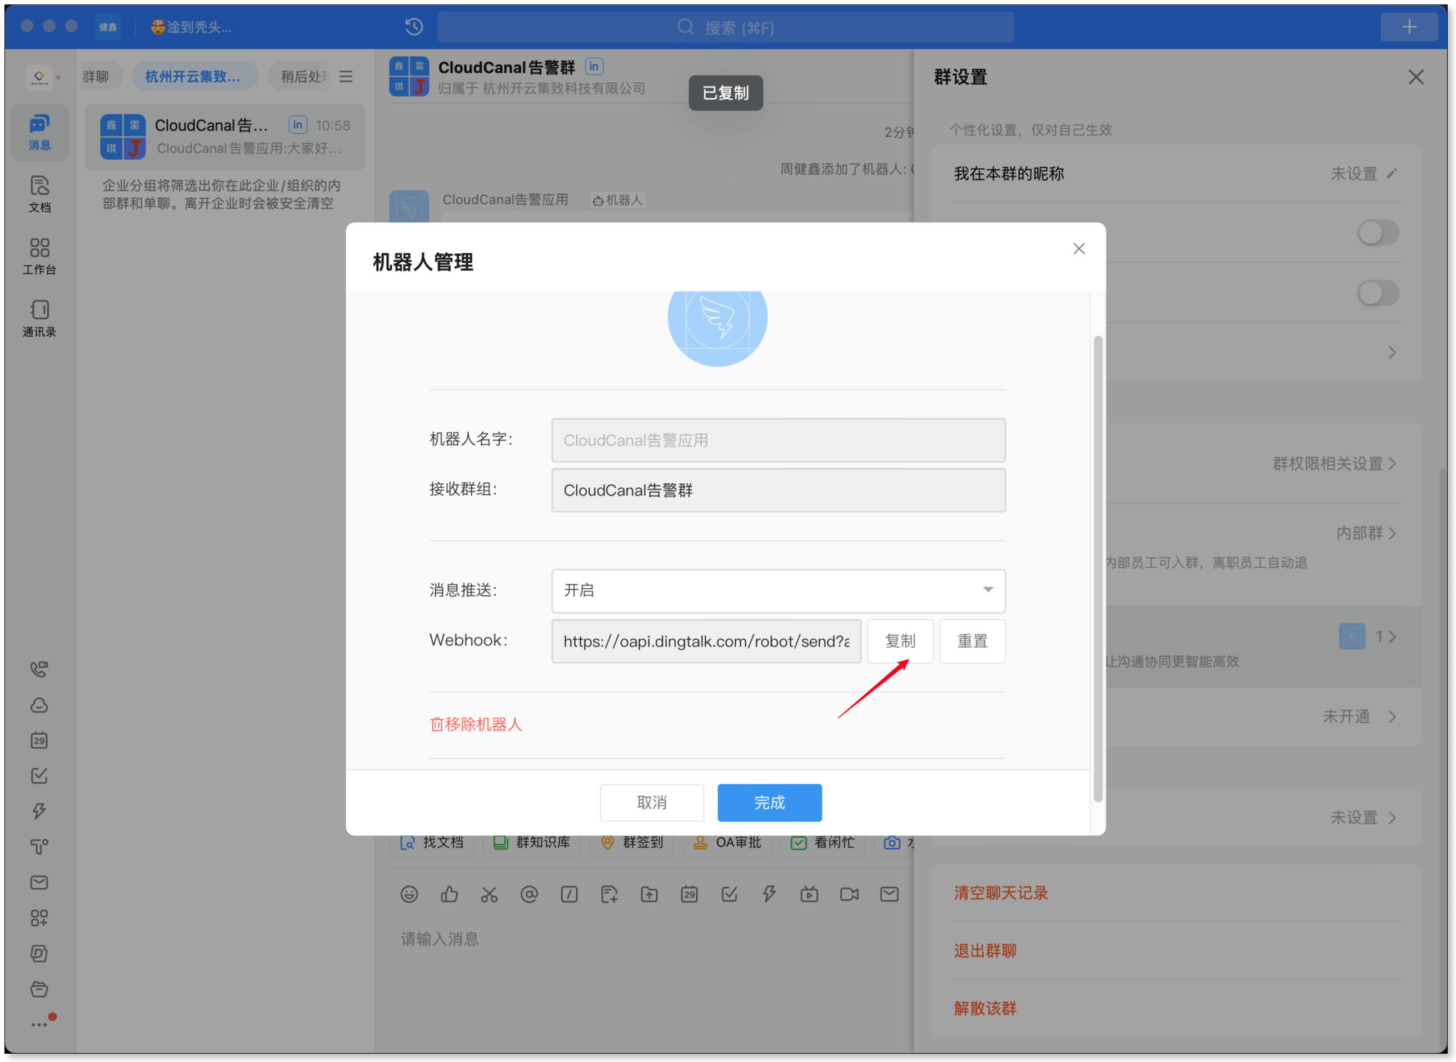Toggle the second switch in group settings

(1378, 293)
